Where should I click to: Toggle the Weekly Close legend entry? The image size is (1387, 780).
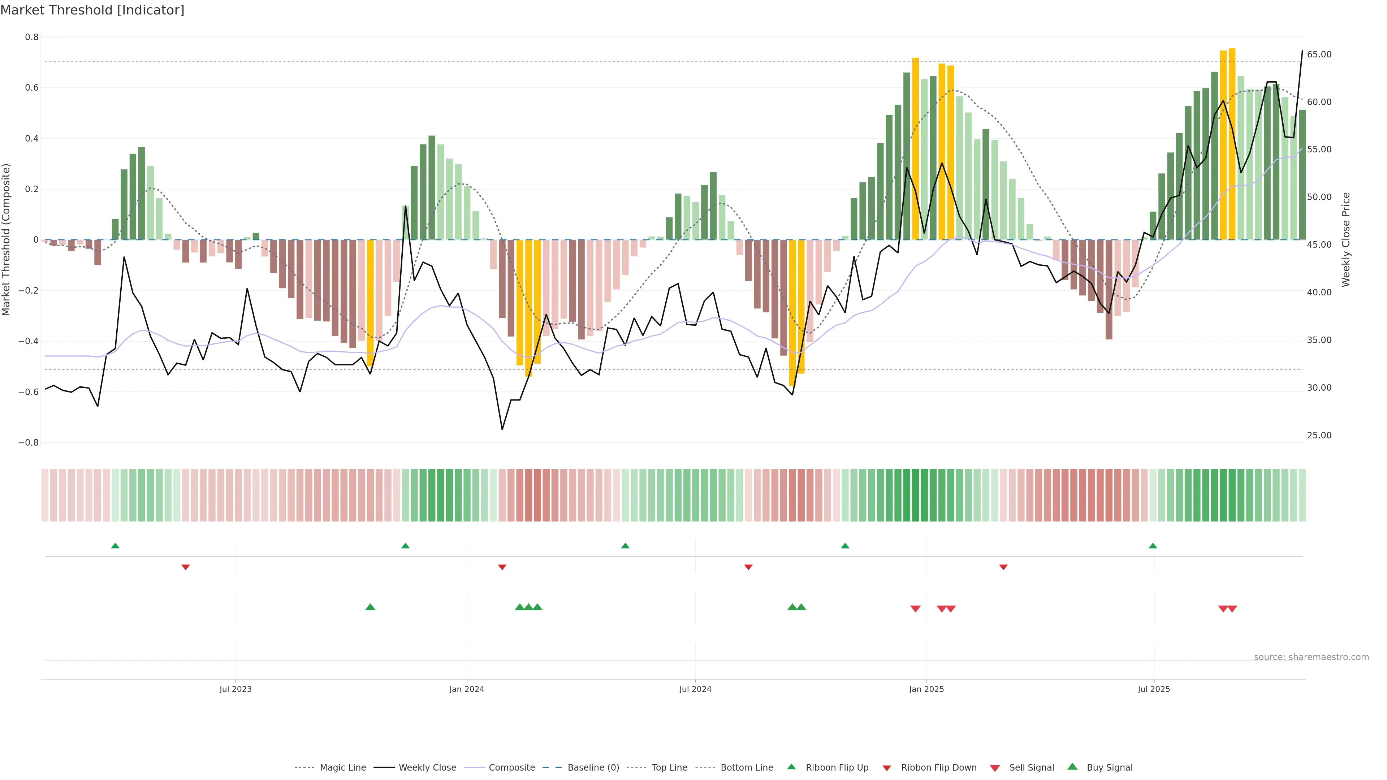tap(427, 768)
